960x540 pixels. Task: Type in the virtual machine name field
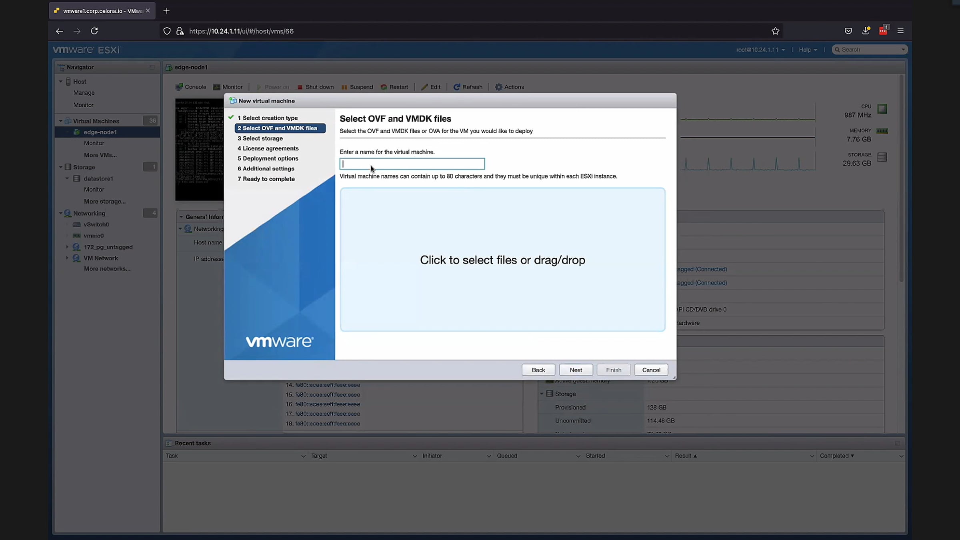click(x=412, y=164)
